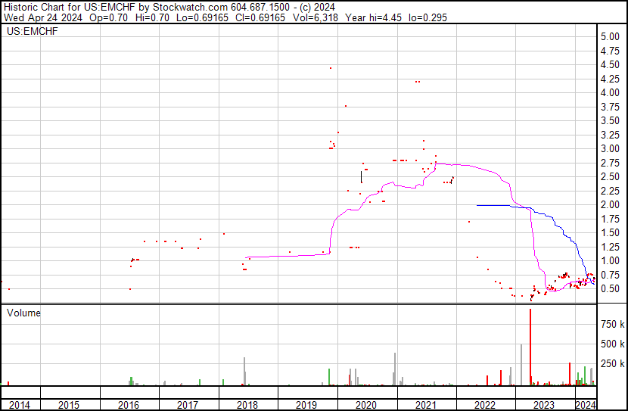The image size is (628, 411).
Task: Click the 1.50 price axis label
Action: click(x=610, y=232)
